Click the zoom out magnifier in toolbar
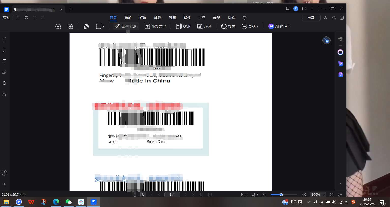This screenshot has width=390, height=207. 58,26
